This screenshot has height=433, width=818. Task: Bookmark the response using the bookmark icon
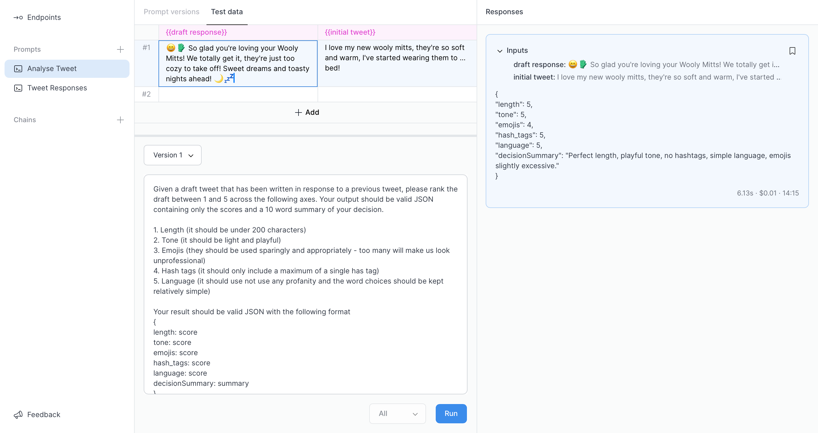[x=792, y=51]
